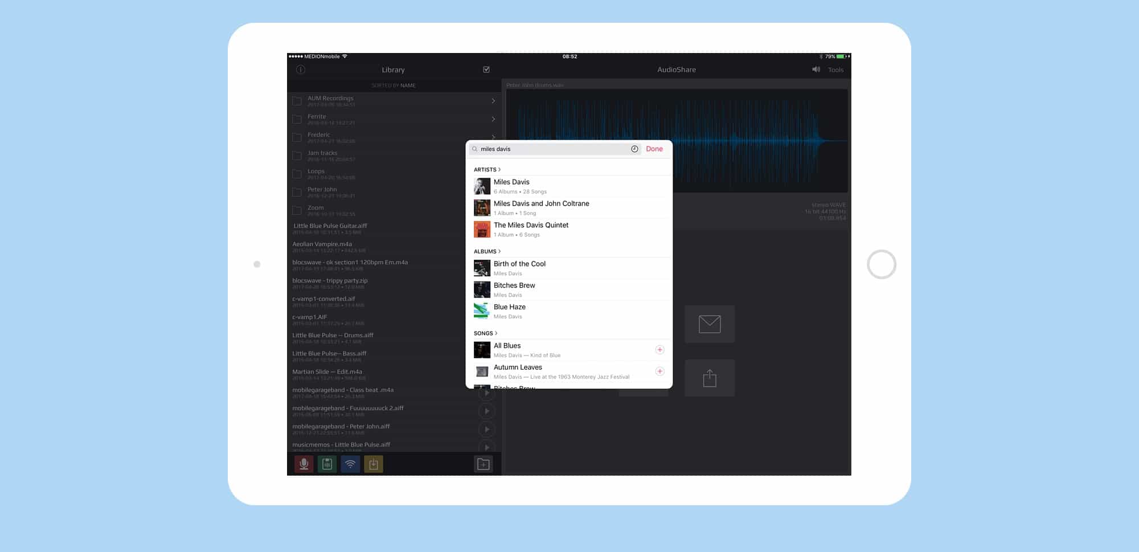Toggle the Library select-mode checkbox
Viewport: 1139px width, 552px height.
(486, 69)
